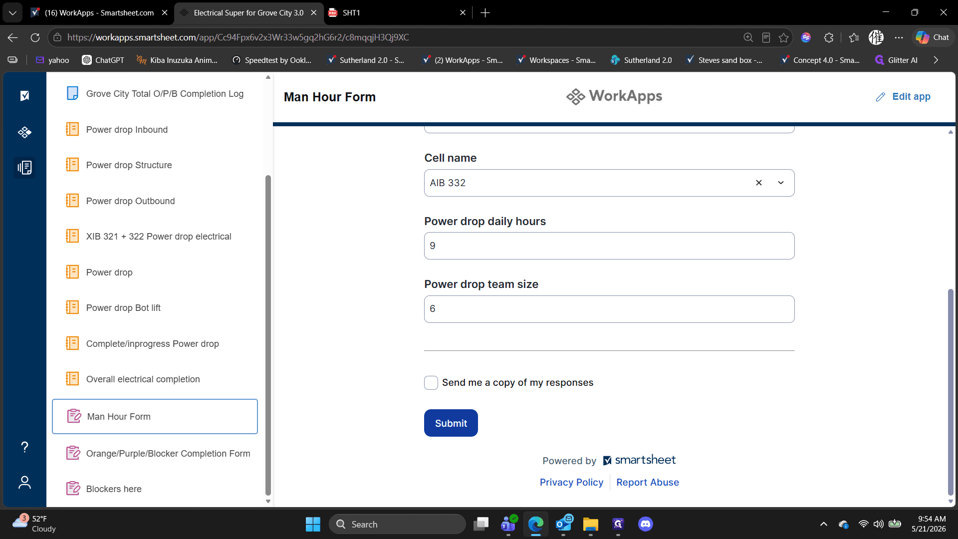This screenshot has height=539, width=958.
Task: Show hidden system tray icons
Action: click(823, 524)
